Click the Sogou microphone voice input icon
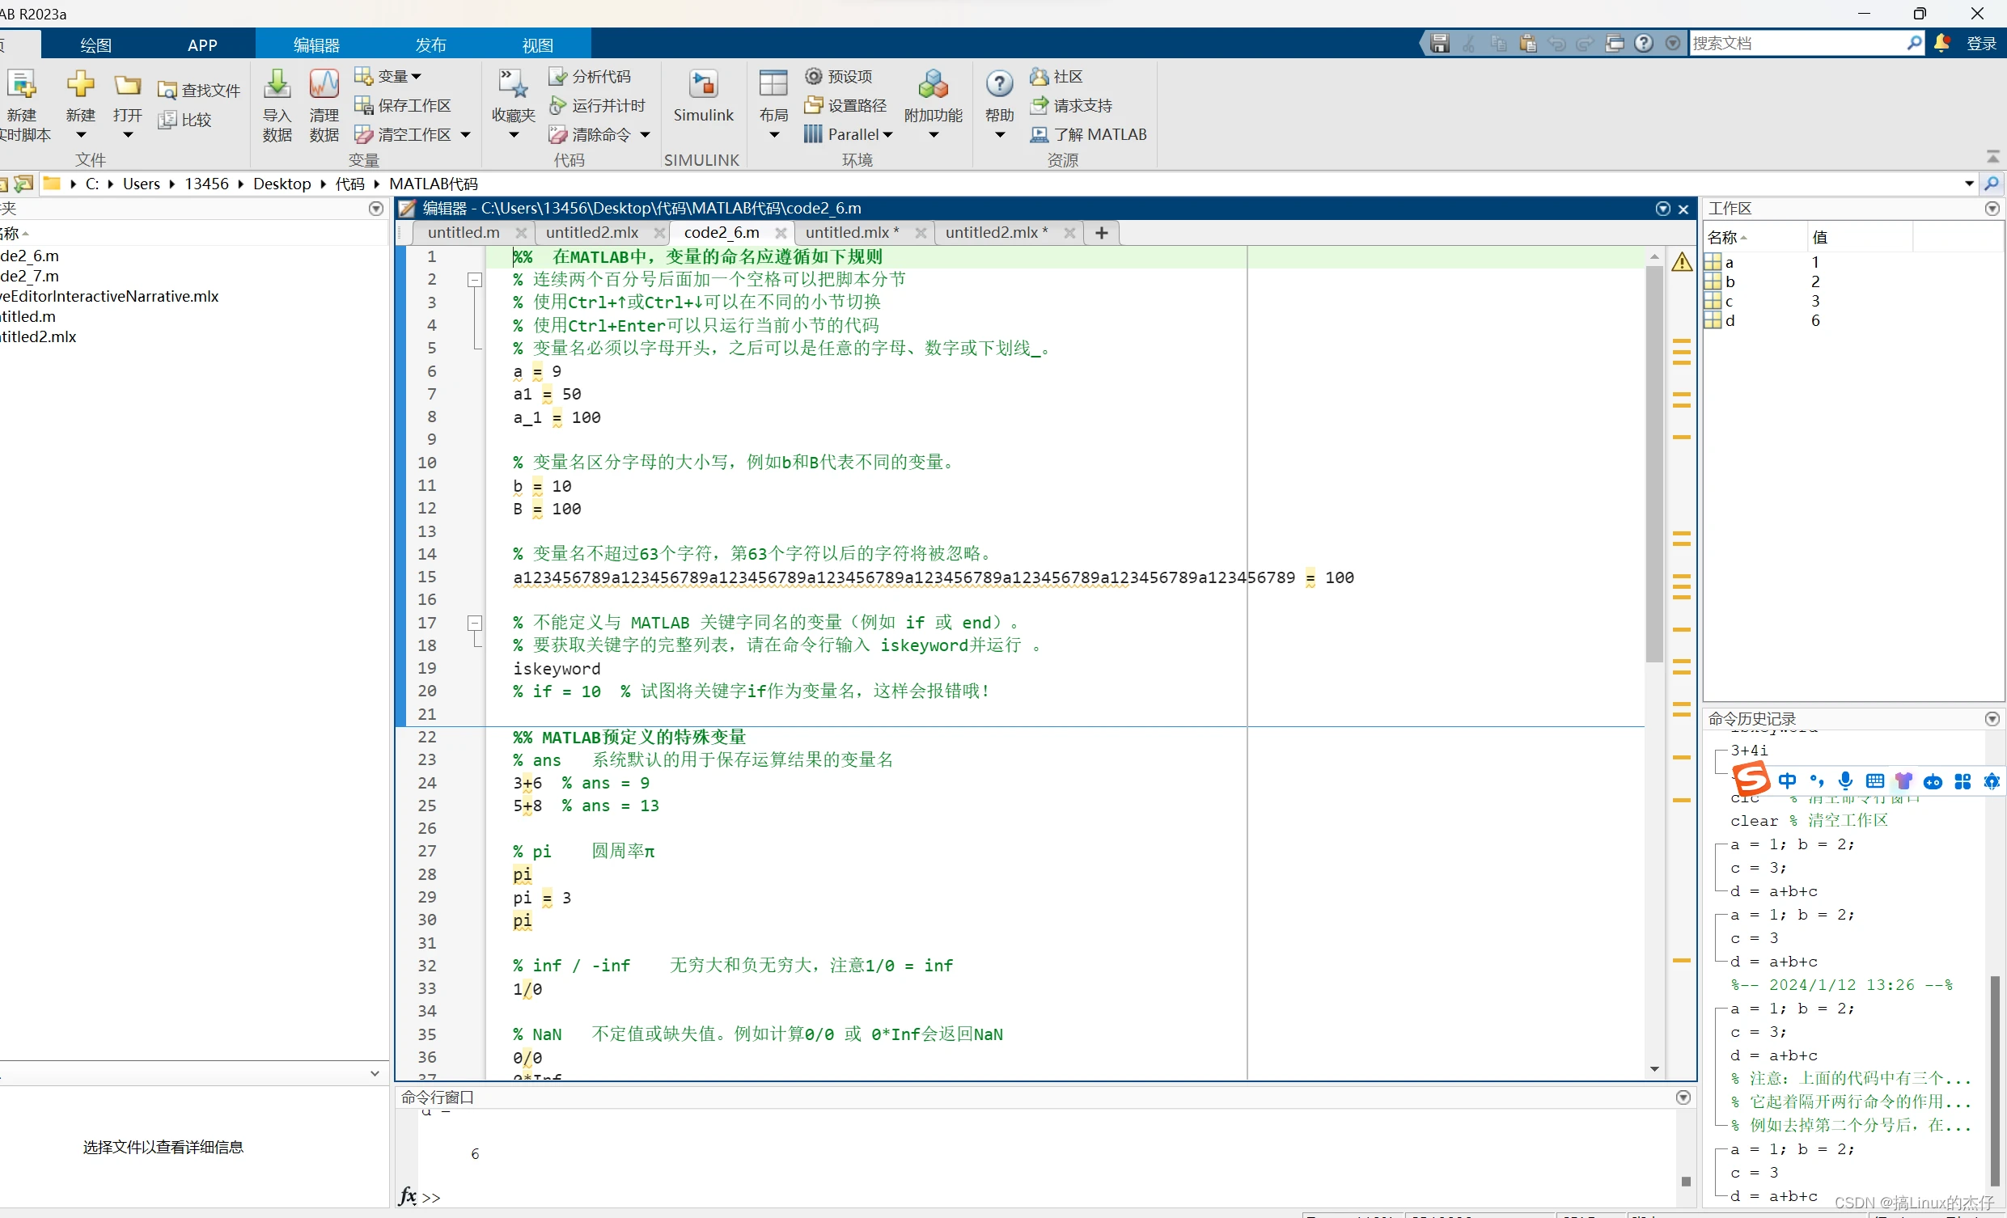This screenshot has width=2007, height=1218. point(1846,780)
